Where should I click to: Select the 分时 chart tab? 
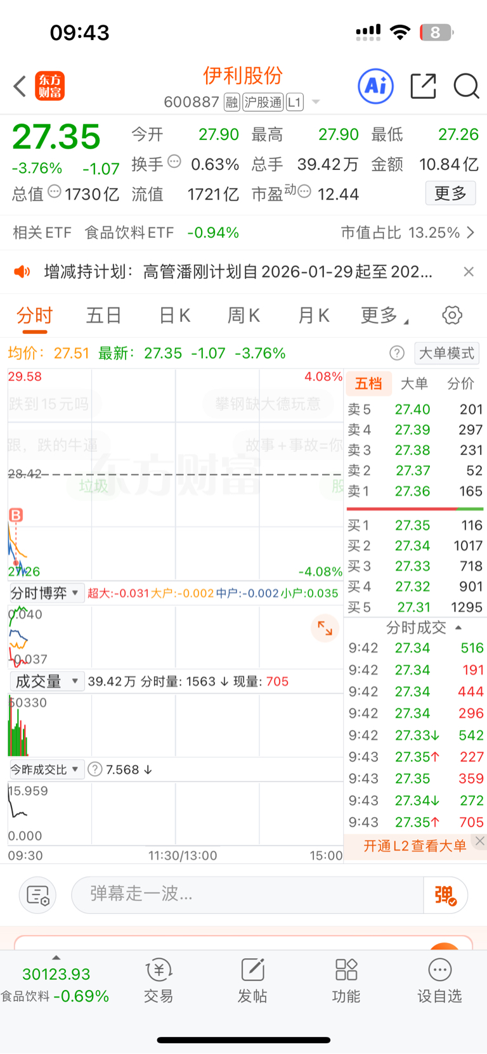35,315
